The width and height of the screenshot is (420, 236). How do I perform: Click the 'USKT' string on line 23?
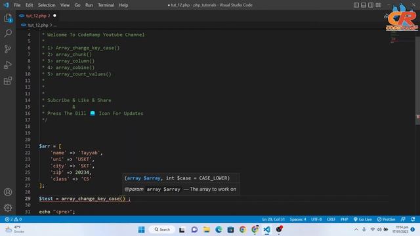[83, 159]
